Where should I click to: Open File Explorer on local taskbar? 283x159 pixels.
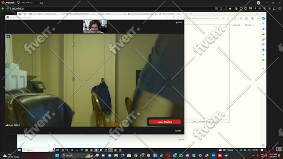[x=116, y=155]
